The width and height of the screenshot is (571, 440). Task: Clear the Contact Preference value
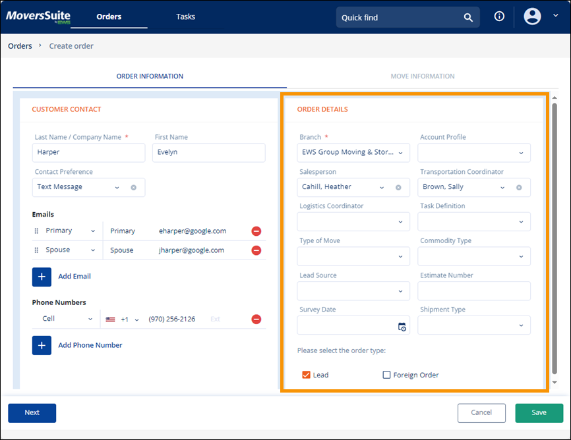click(133, 187)
